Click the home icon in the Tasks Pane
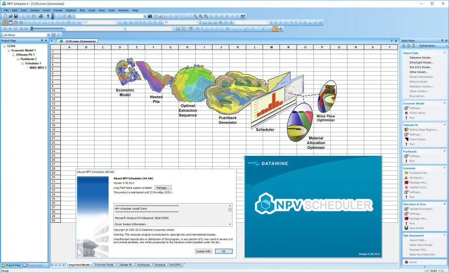 coord(413,45)
